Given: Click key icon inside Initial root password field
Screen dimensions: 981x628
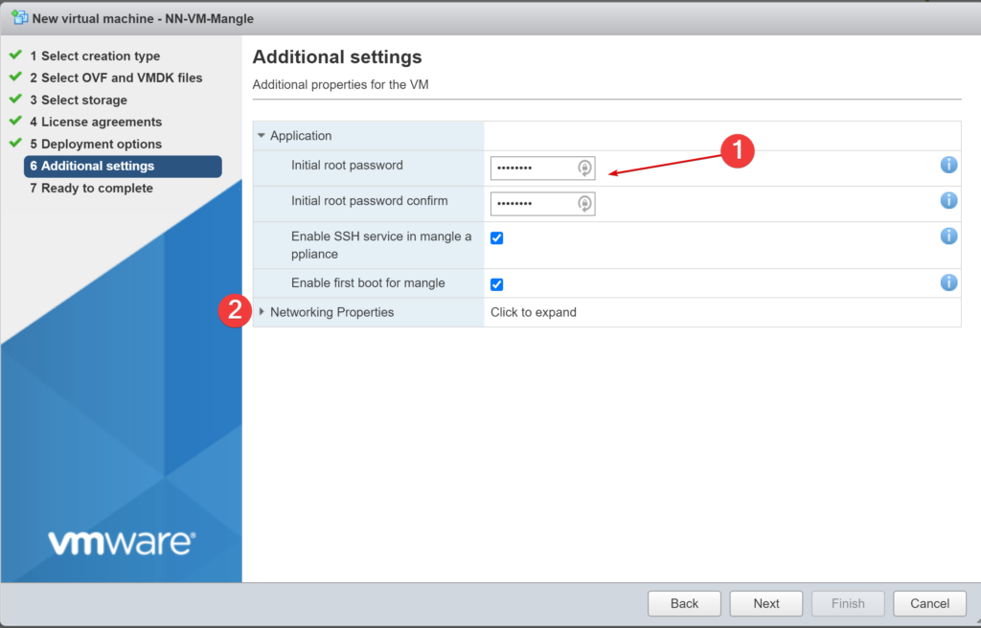Looking at the screenshot, I should (584, 168).
